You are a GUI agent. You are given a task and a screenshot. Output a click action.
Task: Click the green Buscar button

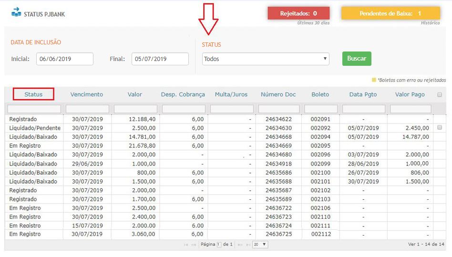pyautogui.click(x=357, y=59)
